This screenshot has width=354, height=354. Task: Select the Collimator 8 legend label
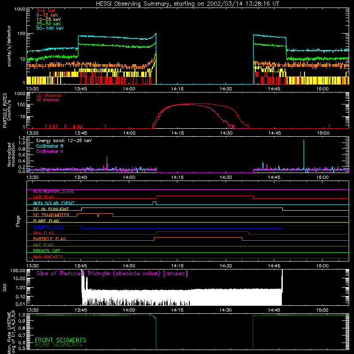click(50, 146)
